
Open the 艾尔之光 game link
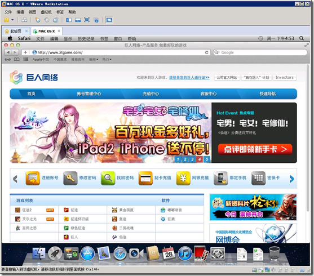pos(29,219)
